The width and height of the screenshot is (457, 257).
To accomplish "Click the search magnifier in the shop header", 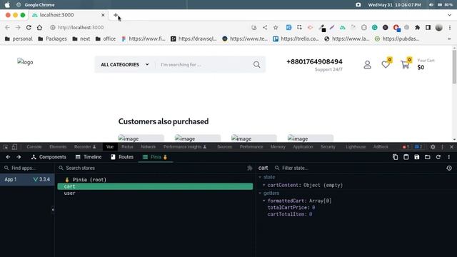I will (x=256, y=64).
